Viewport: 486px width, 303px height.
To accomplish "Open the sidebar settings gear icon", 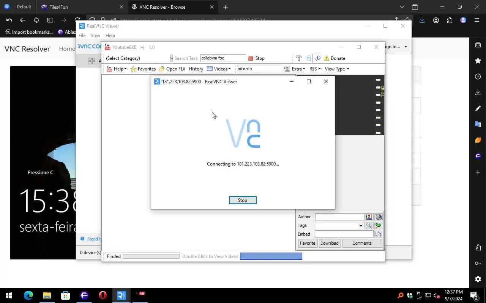I will pyautogui.click(x=478, y=279).
